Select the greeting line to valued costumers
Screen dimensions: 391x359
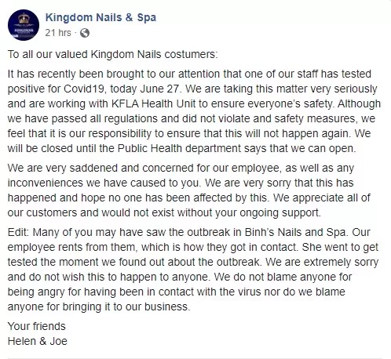pos(112,54)
